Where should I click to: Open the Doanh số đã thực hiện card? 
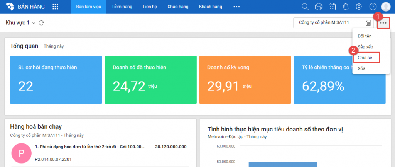151,80
